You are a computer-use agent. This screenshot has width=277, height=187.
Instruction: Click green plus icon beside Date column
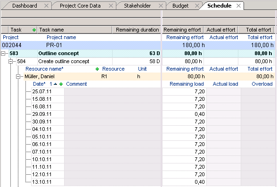pyautogui.click(x=61, y=84)
